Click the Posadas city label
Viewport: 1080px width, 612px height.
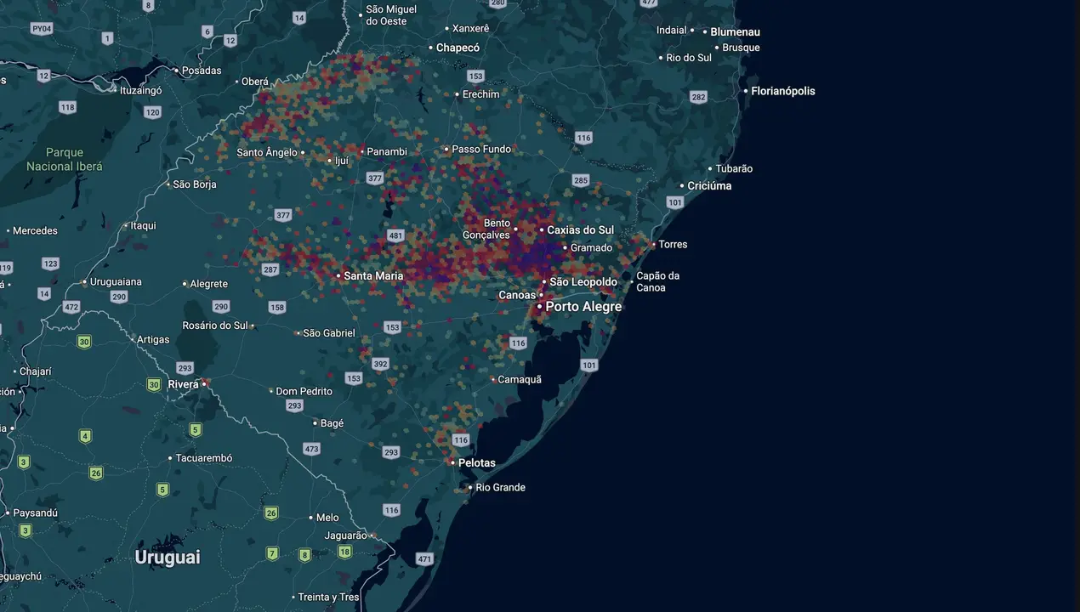[x=202, y=71]
